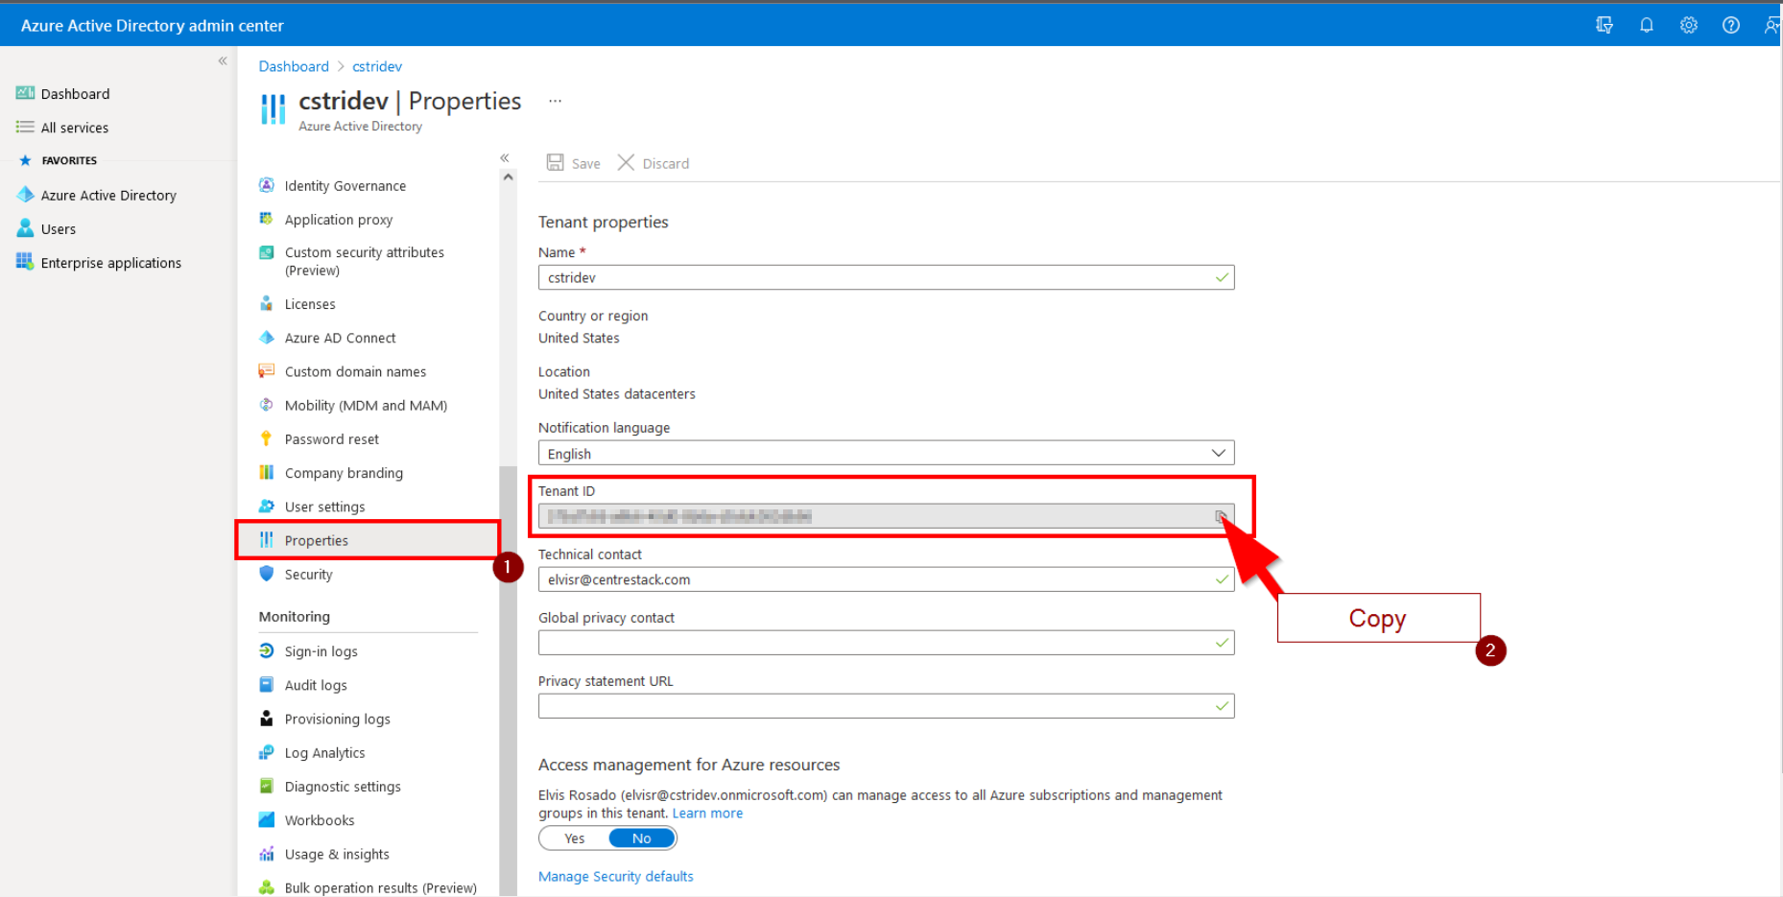Image resolution: width=1783 pixels, height=897 pixels.
Task: Click the Provisioning logs icon
Action: [267, 719]
